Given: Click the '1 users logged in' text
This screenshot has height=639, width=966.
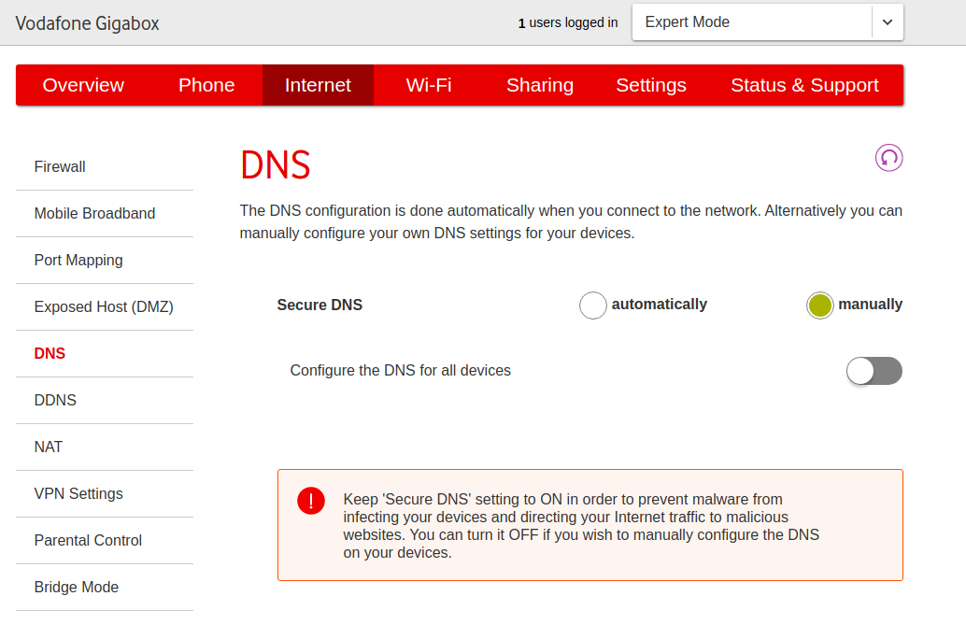Looking at the screenshot, I should tap(567, 22).
